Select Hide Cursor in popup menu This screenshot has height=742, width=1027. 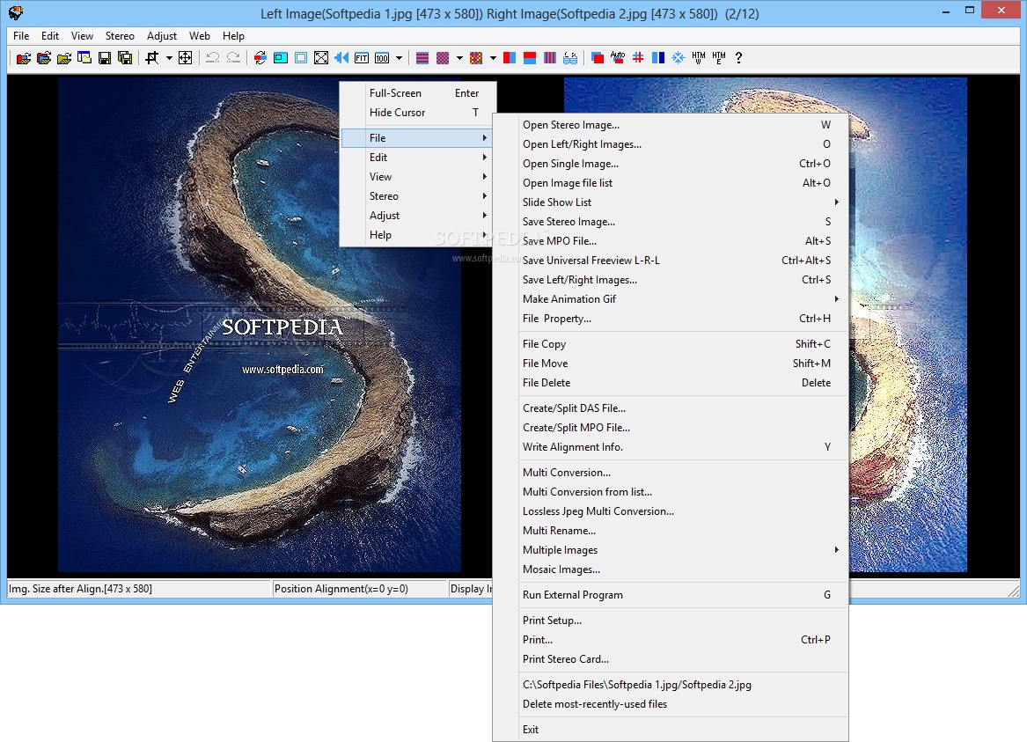[x=416, y=113]
